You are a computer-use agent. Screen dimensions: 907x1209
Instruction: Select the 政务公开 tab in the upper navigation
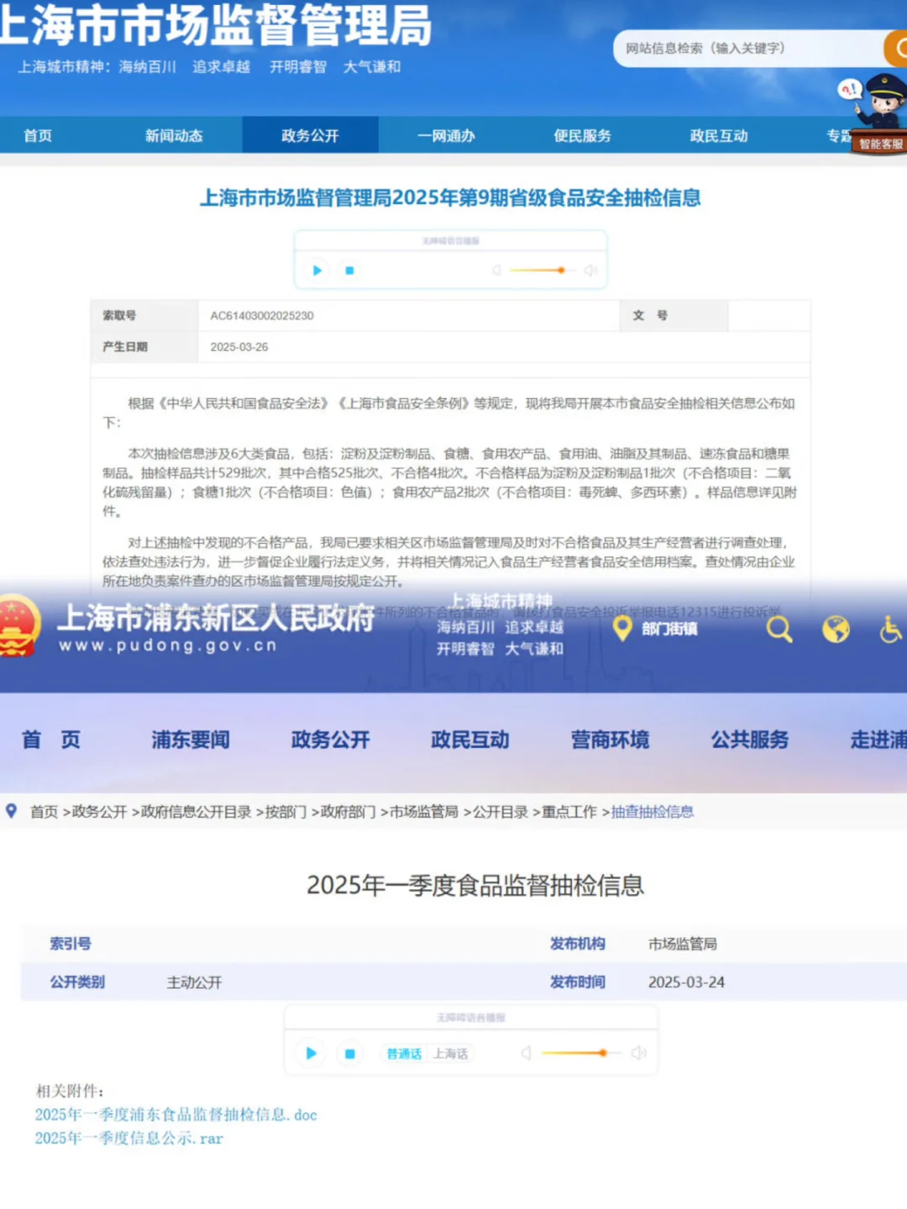pos(310,135)
